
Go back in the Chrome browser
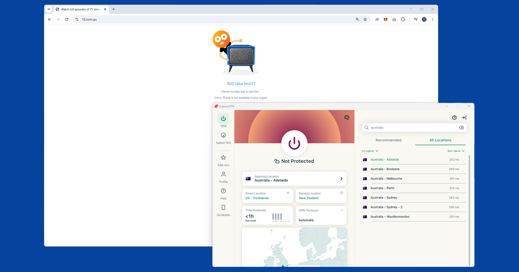(x=50, y=19)
